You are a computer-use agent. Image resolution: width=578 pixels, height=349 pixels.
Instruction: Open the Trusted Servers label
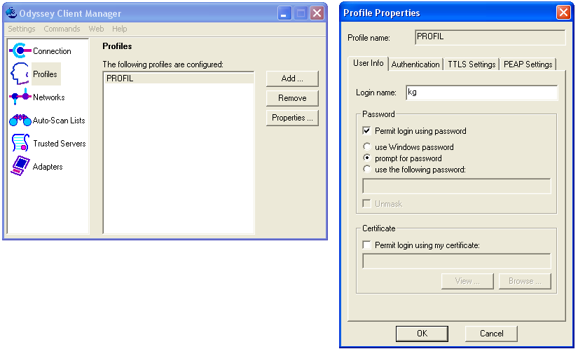tap(60, 144)
